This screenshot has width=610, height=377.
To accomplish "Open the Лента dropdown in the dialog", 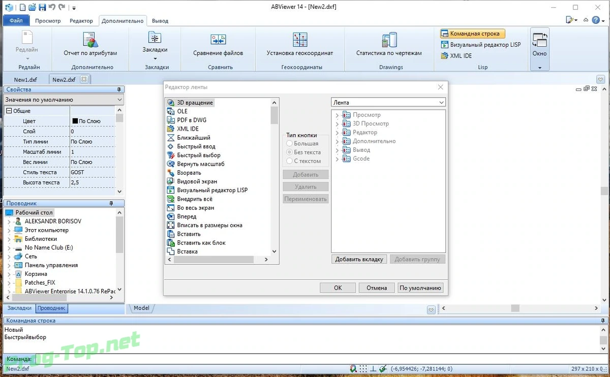I will coord(388,103).
